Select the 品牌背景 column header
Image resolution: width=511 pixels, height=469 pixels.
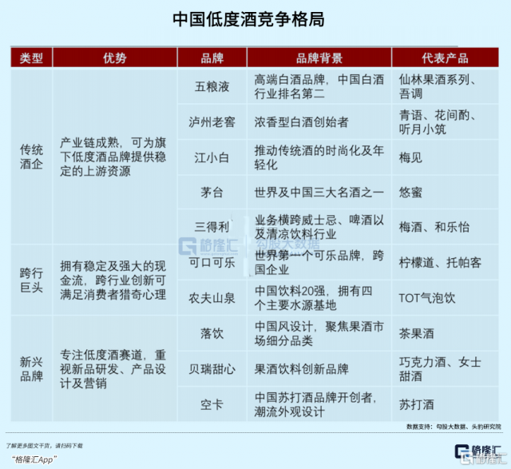tap(319, 58)
